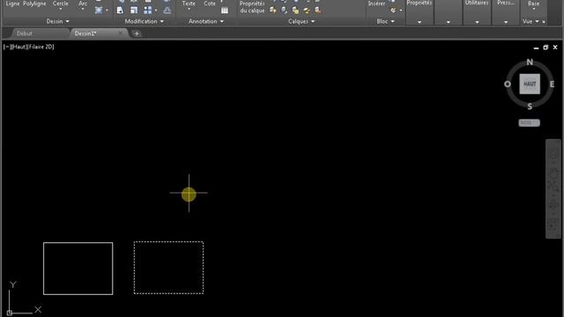Click O on the ViewCube compass

(x=508, y=85)
